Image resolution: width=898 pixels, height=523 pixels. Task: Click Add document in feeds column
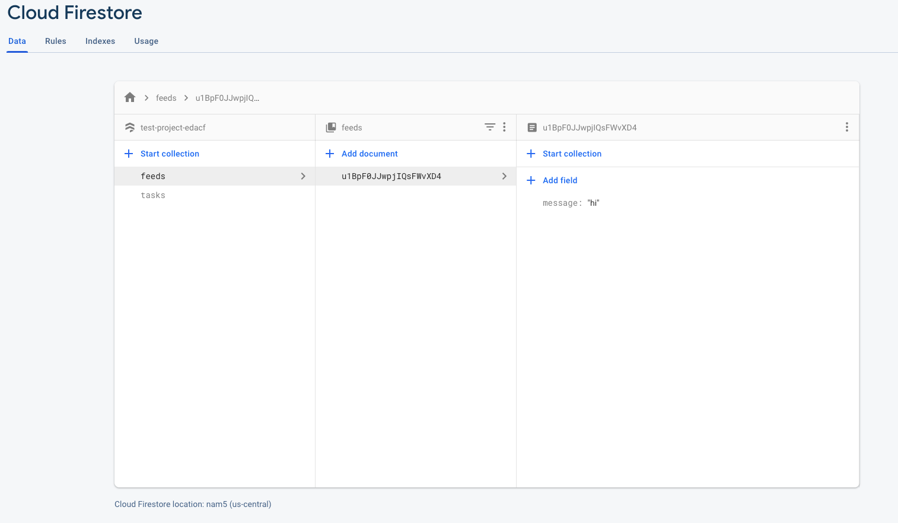[x=370, y=154]
